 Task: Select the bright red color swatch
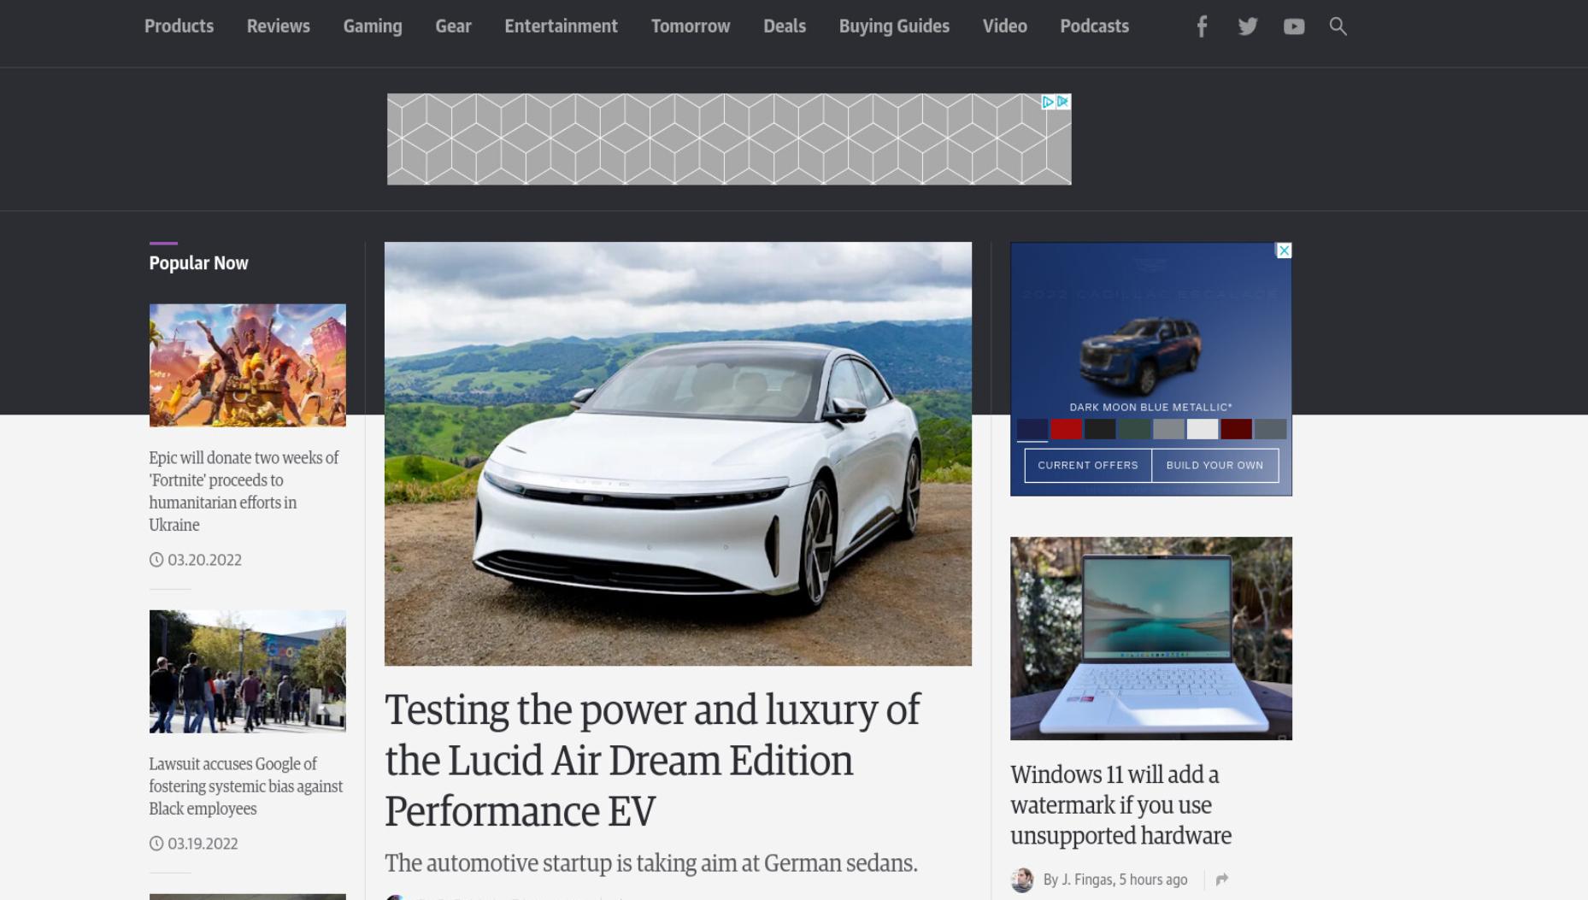[1067, 429]
